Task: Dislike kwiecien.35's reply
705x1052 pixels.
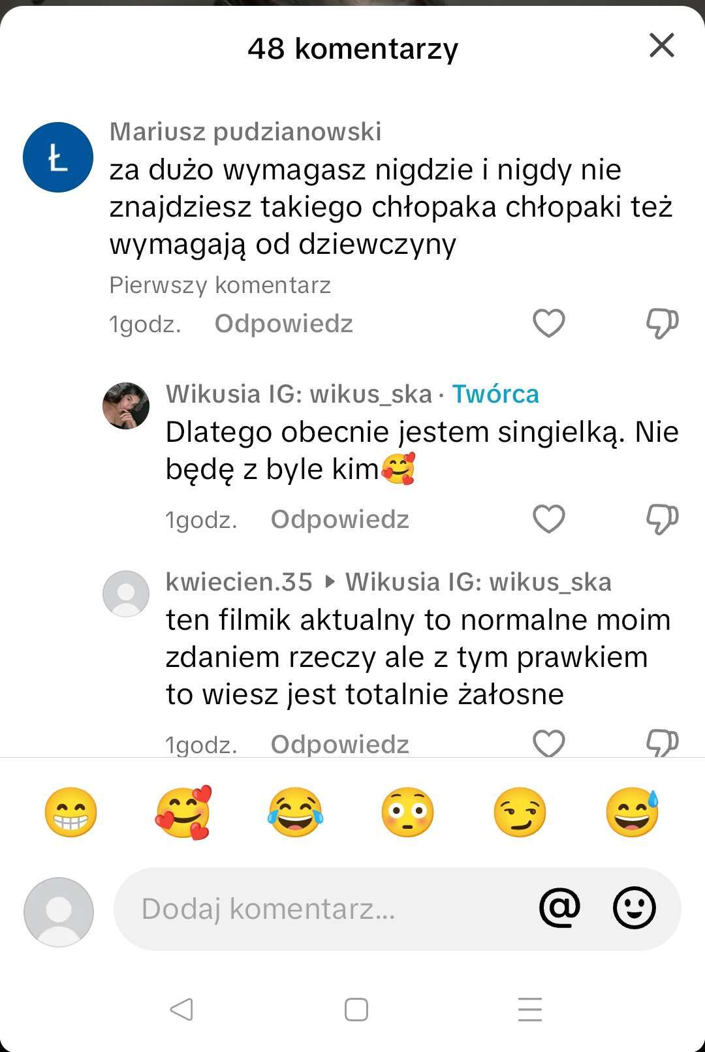Action: point(662,743)
